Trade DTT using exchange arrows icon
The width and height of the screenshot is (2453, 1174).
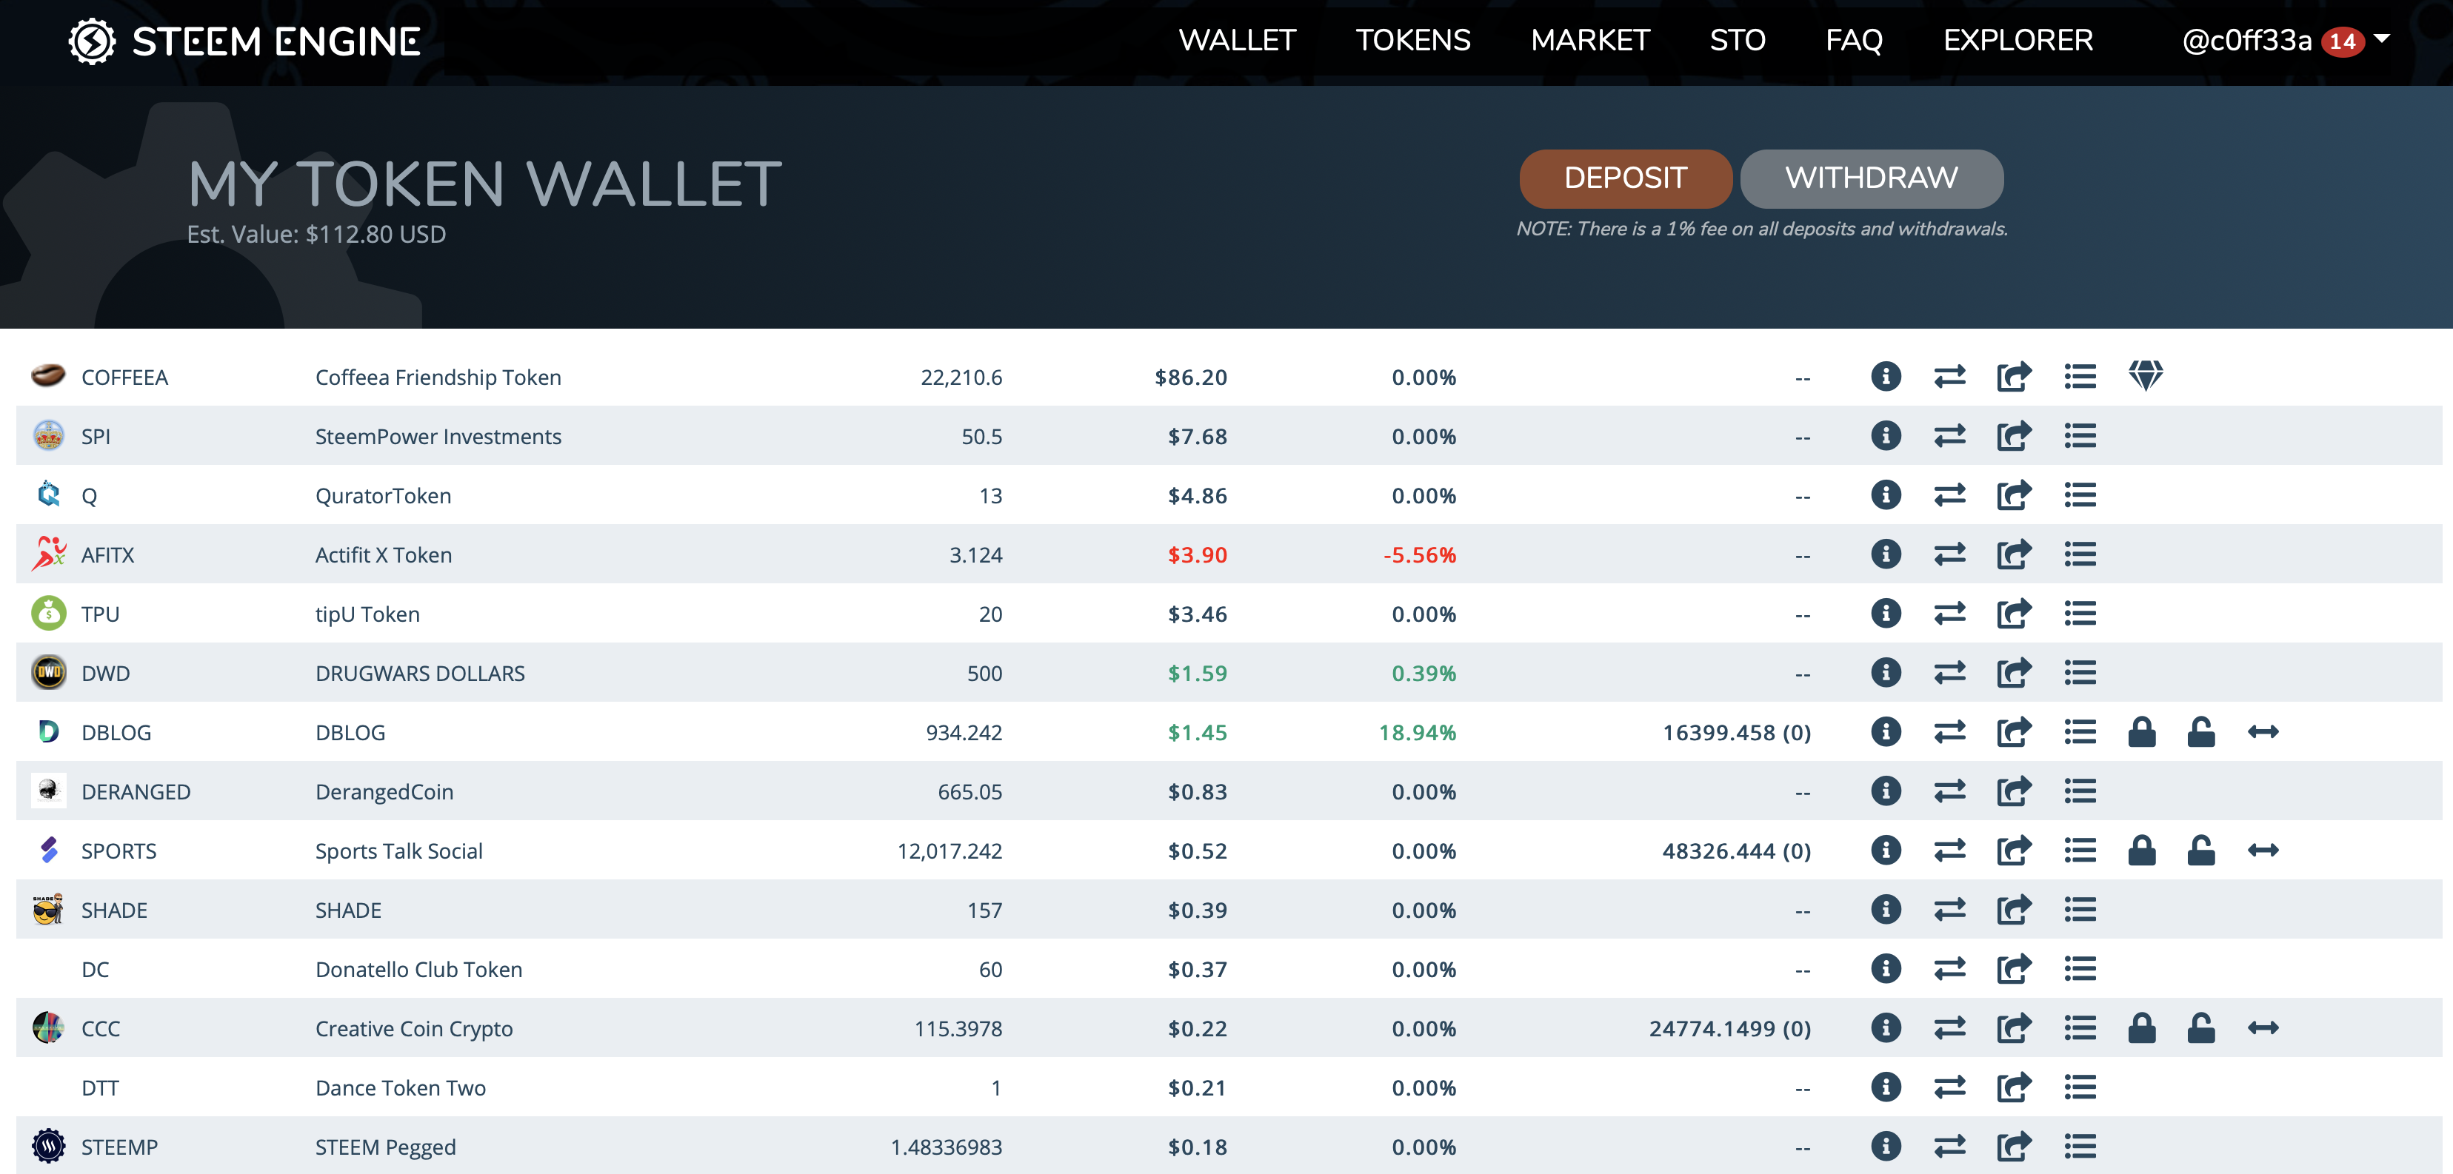1949,1087
